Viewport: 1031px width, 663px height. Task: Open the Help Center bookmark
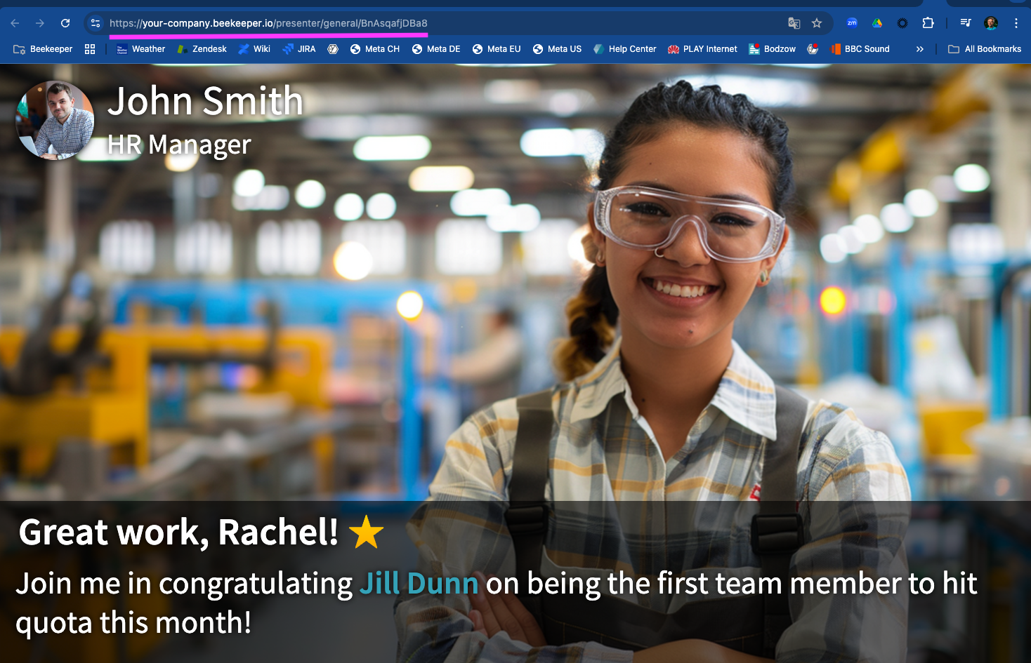click(x=624, y=49)
